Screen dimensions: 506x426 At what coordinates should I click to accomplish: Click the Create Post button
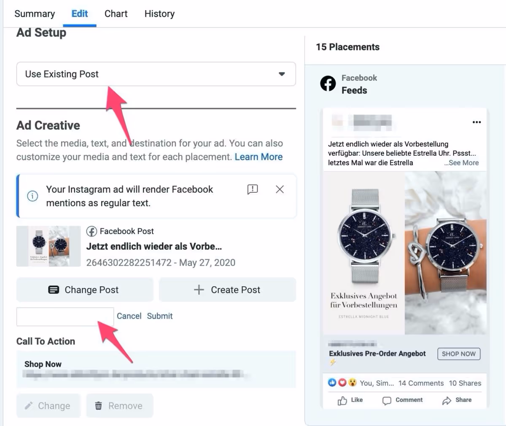click(x=227, y=290)
